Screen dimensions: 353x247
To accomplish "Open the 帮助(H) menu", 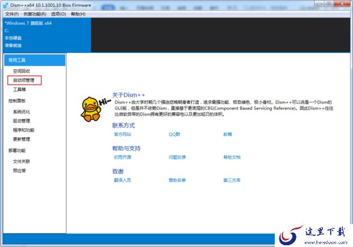I will pos(78,14).
